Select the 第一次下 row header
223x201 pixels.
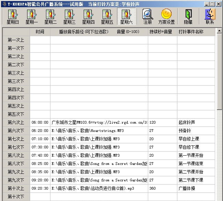coord(16,48)
